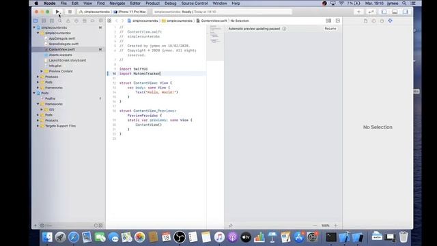Select AppDelegate.swift in navigator
Viewport: 437px width, 246px height.
[x=62, y=38]
